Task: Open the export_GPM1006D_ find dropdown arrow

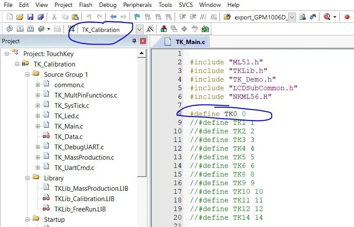Action: pos(292,17)
